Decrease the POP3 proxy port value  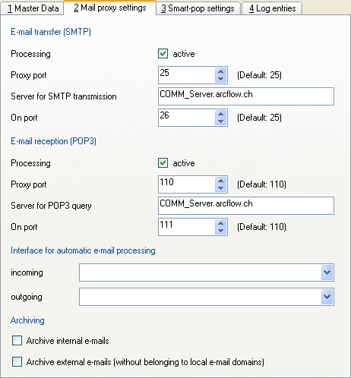(x=220, y=188)
